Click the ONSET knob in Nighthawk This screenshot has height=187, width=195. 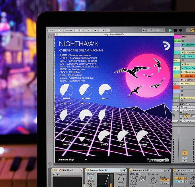(x=67, y=136)
